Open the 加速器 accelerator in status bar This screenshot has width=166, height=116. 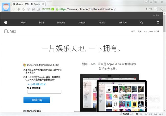coord(124,114)
